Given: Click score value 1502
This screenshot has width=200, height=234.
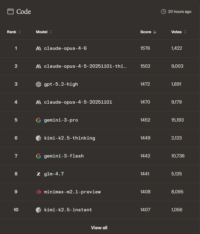Looking at the screenshot, I should tap(145, 66).
